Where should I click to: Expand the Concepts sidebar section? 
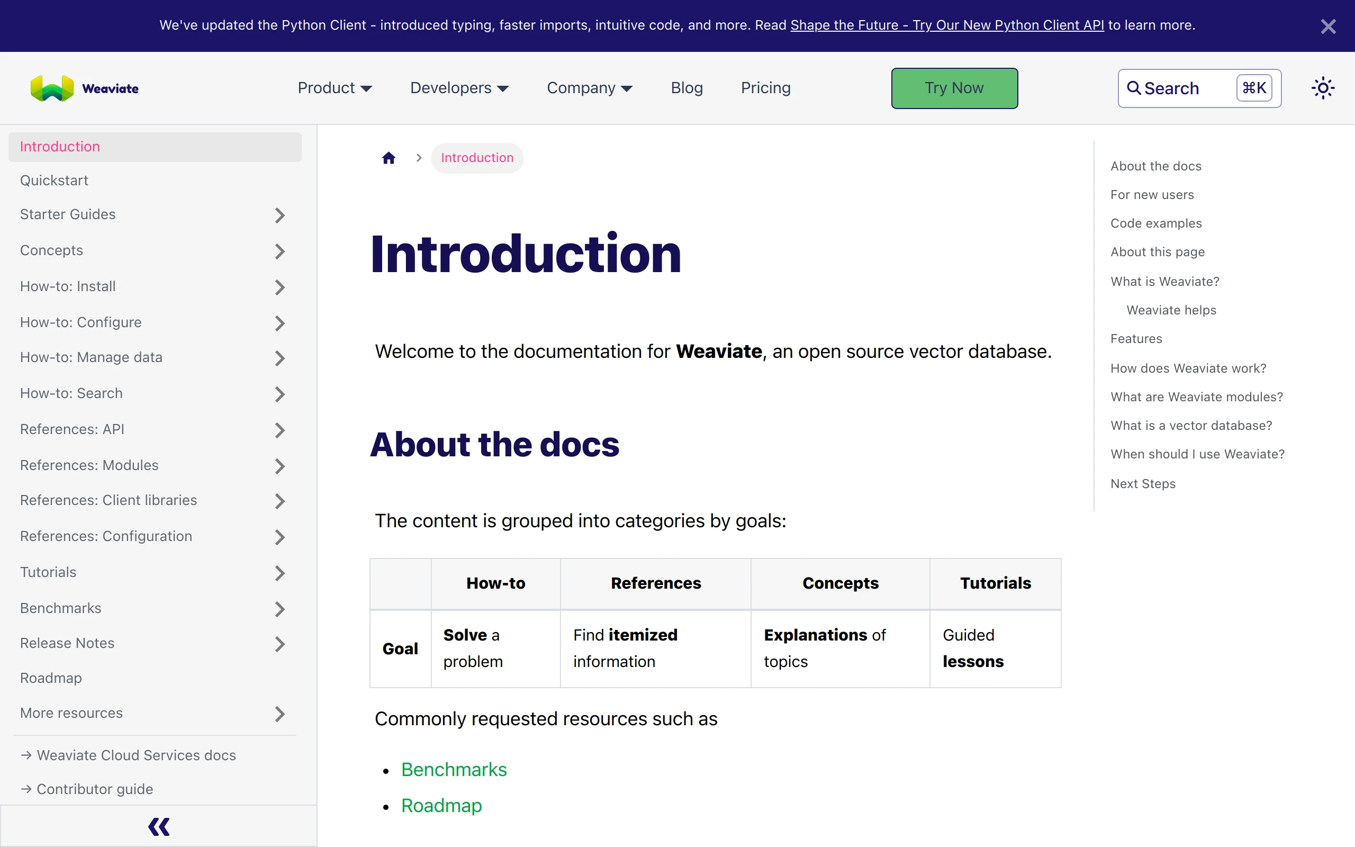tap(280, 251)
